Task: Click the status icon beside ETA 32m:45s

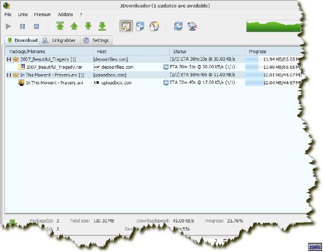Action: click(x=166, y=82)
